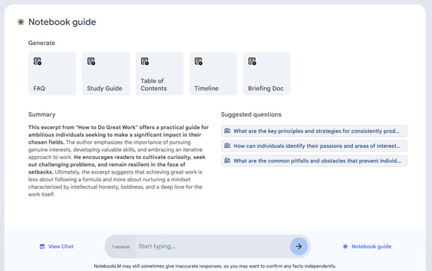Click the Summary heading
This screenshot has width=432, height=271.
click(x=42, y=115)
